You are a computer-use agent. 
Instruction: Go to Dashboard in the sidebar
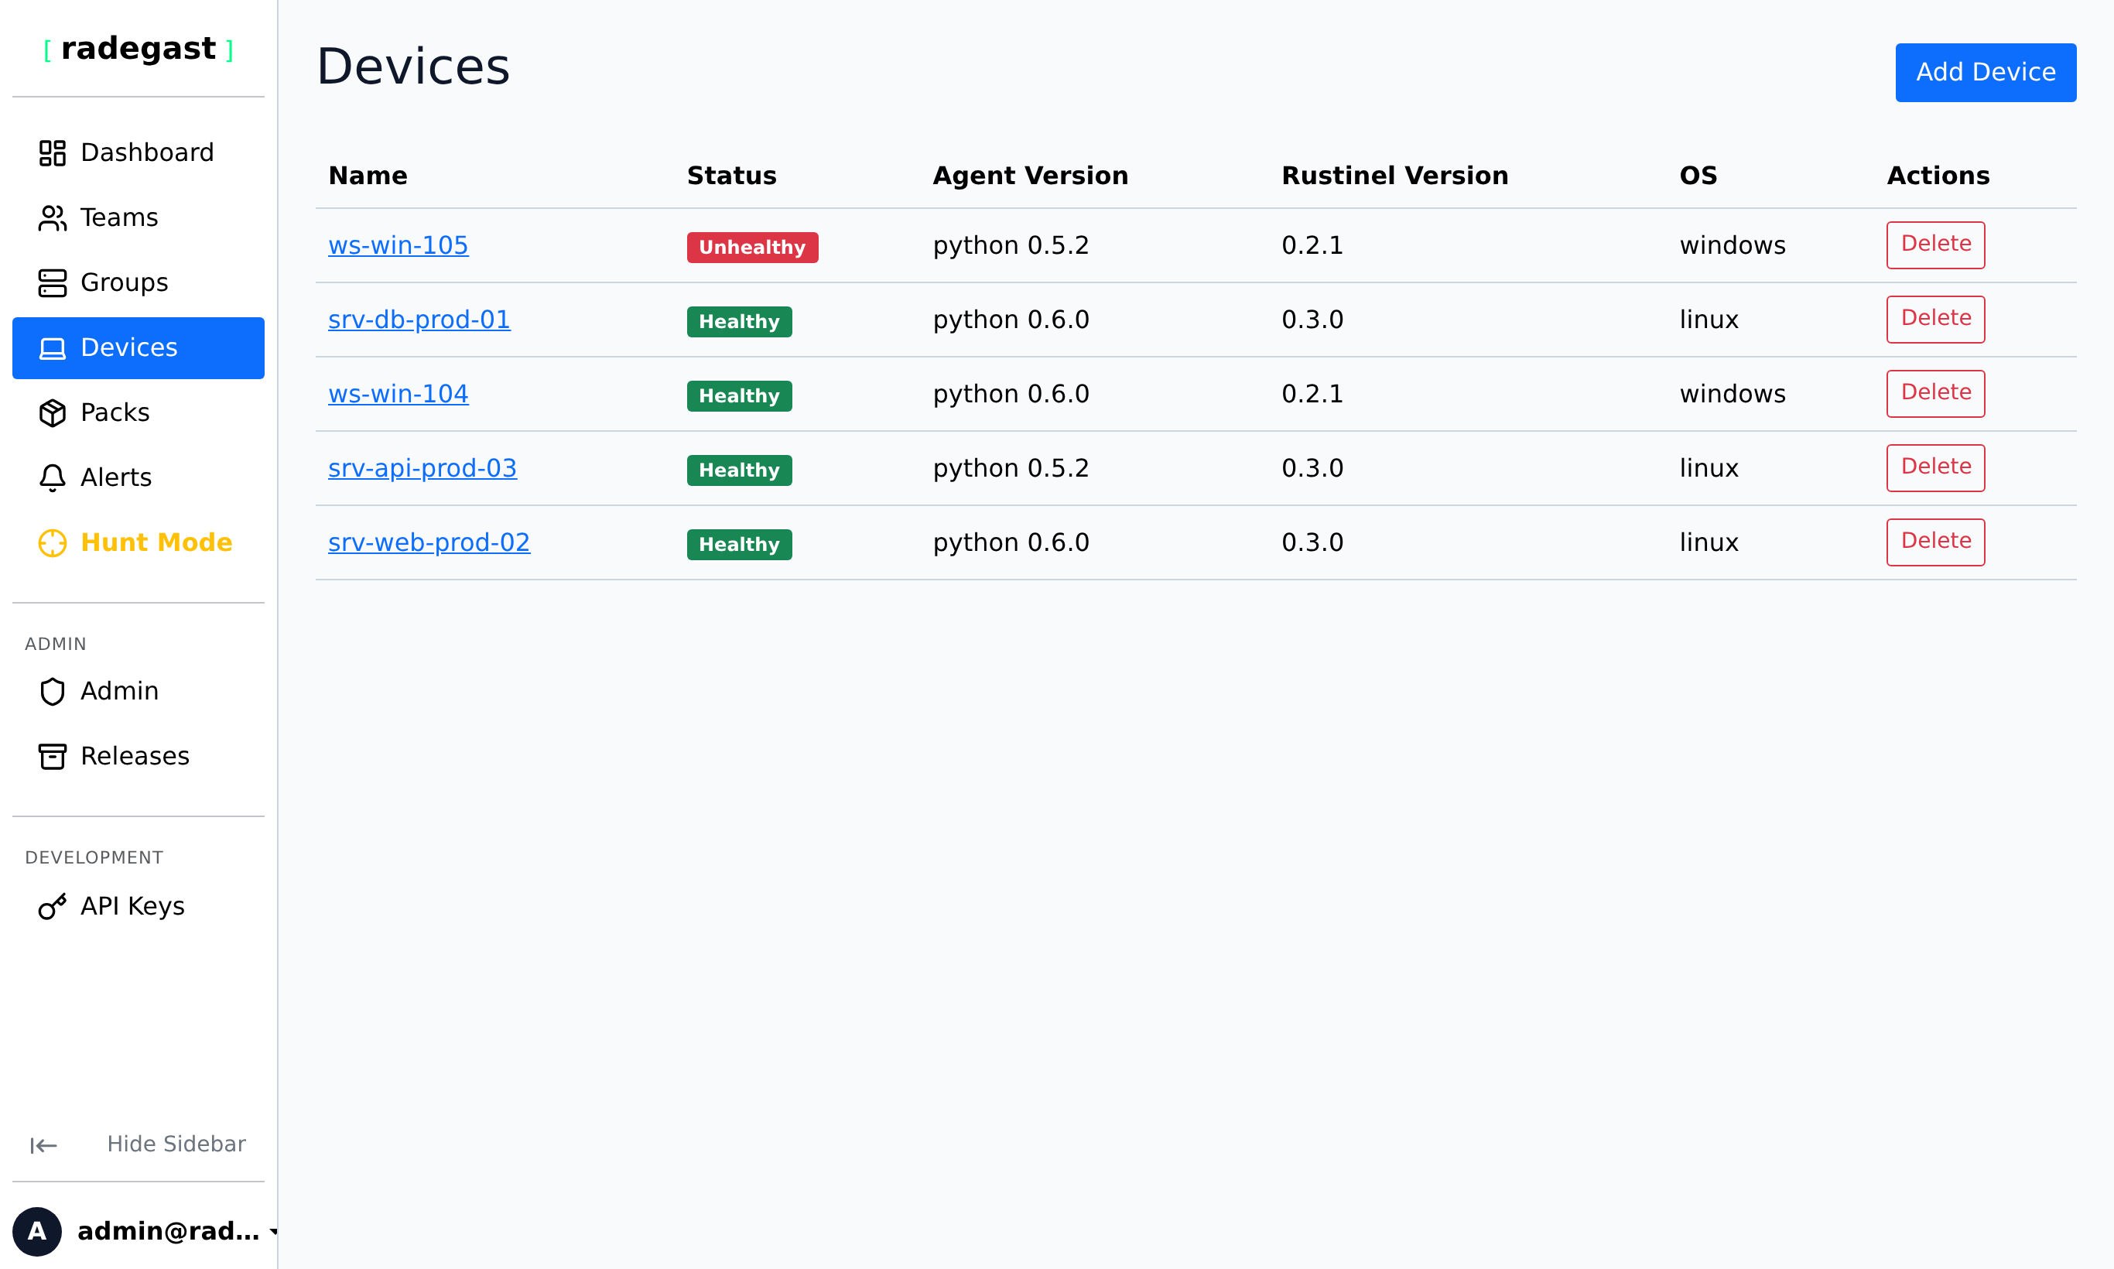(x=139, y=153)
